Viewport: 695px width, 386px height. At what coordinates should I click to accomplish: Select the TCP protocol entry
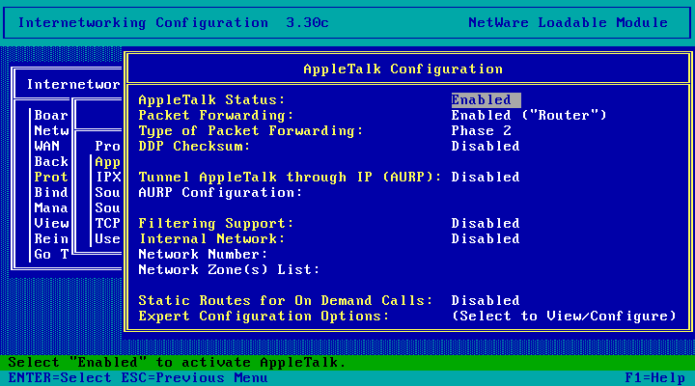coord(108,224)
